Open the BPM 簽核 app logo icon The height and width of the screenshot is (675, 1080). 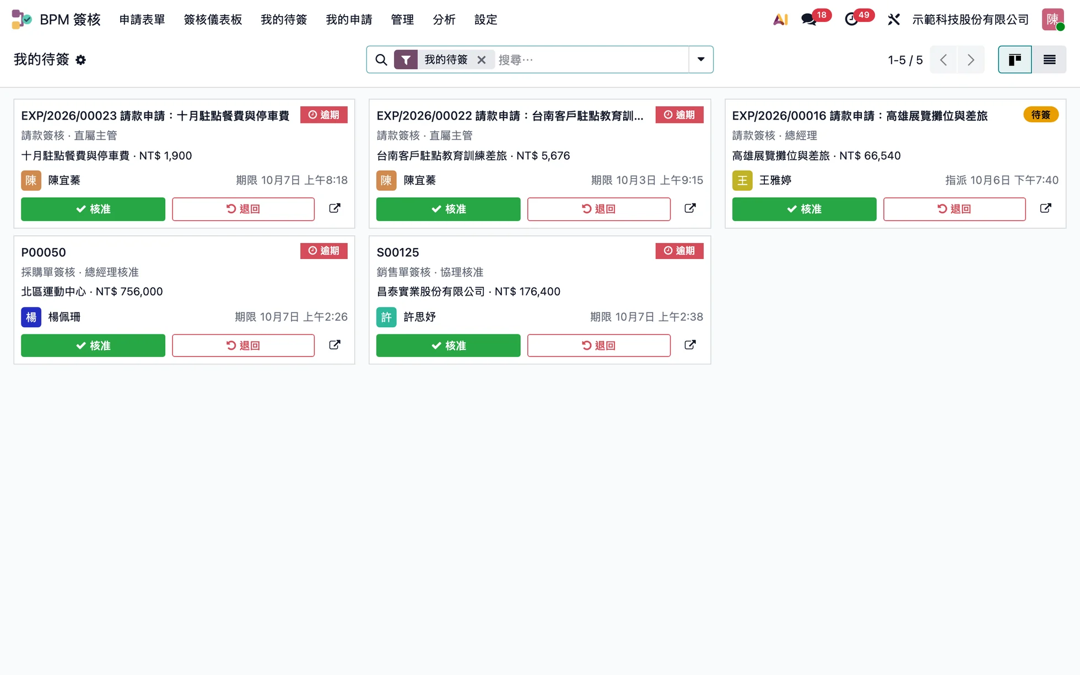[x=21, y=19]
